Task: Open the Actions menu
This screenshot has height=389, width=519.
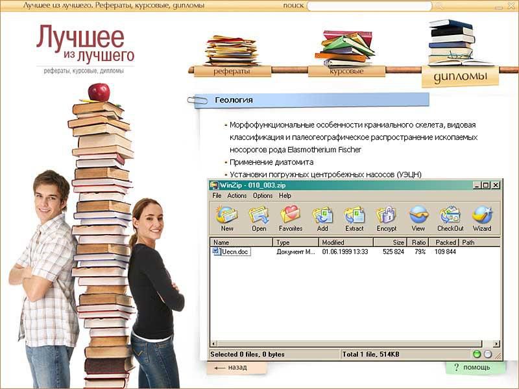Action: point(237,196)
